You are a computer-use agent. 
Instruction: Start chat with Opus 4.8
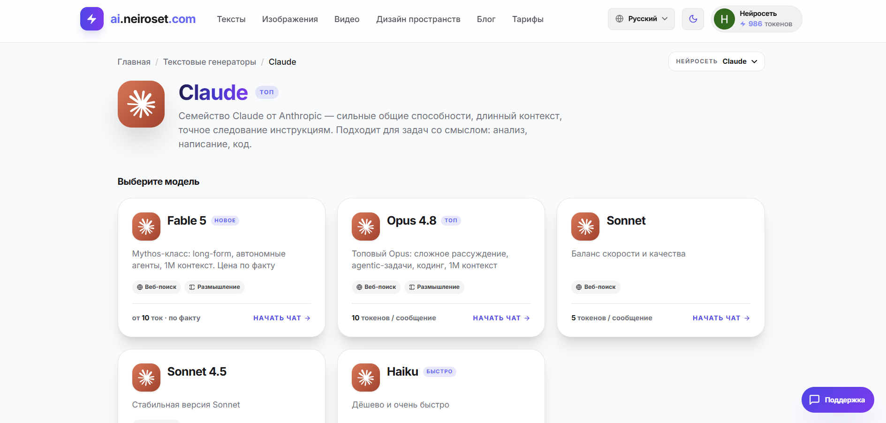pos(501,318)
